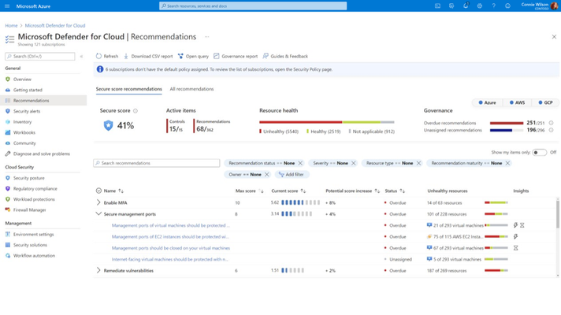
Task: Click Open query toolbar button
Action: point(193,56)
